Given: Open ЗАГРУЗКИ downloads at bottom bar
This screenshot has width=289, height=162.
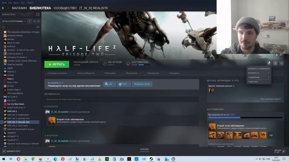Looking at the screenshot, I should tap(144, 150).
